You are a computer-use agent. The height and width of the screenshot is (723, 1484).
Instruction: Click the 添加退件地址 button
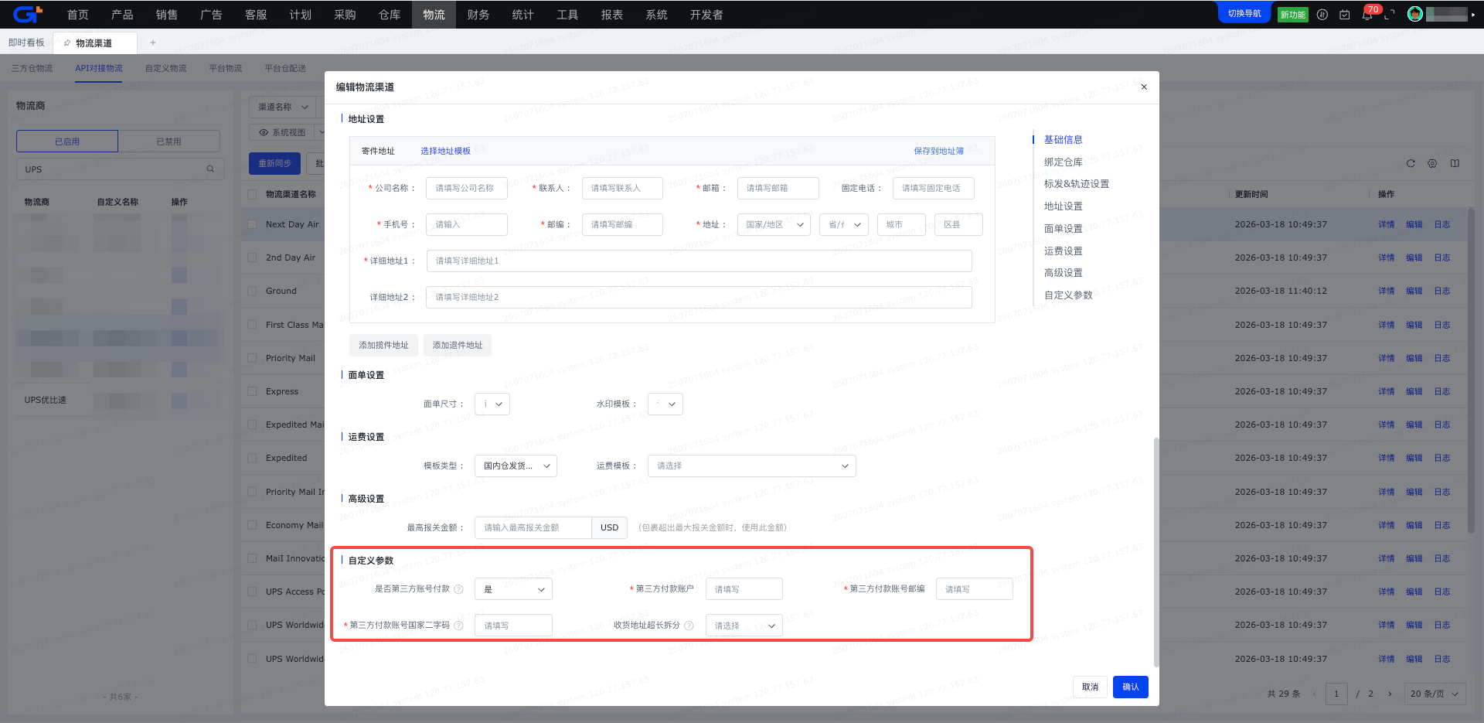pos(458,345)
